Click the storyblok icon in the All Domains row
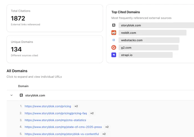This screenshot has height=137, width=194. click(21, 95)
